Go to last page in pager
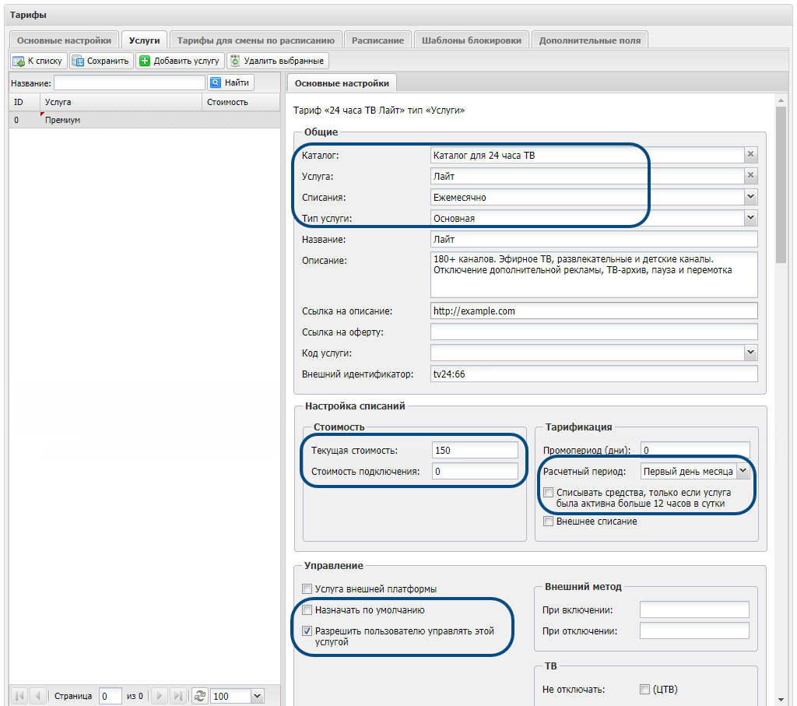Screen dimensions: 797x706 tap(177, 695)
